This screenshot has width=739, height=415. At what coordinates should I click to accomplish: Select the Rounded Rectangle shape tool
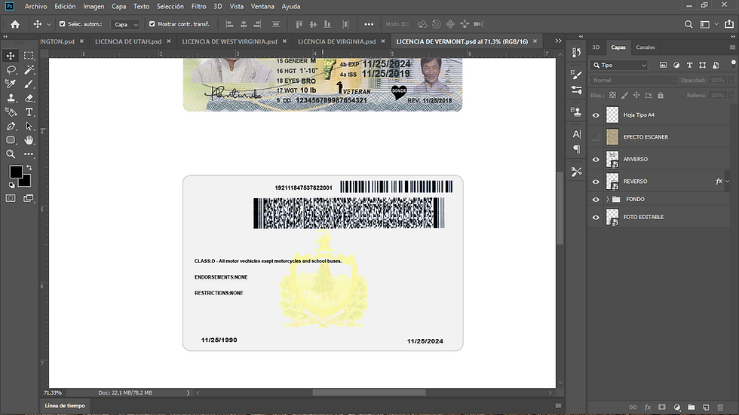[11, 140]
